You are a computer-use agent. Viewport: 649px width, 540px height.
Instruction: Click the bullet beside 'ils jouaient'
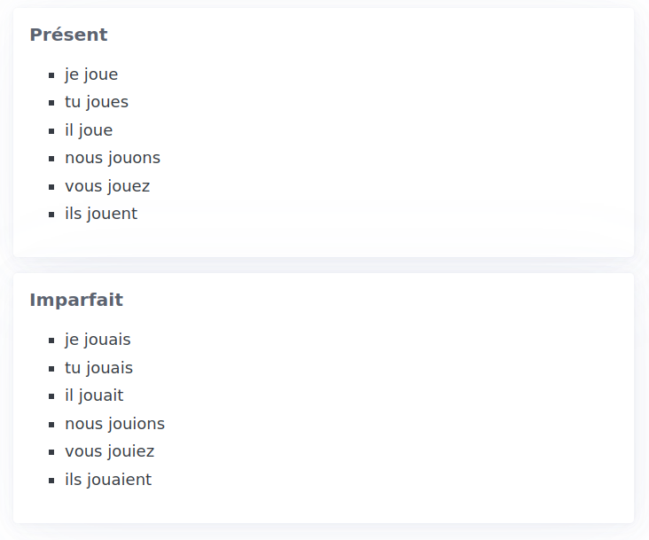pyautogui.click(x=51, y=481)
